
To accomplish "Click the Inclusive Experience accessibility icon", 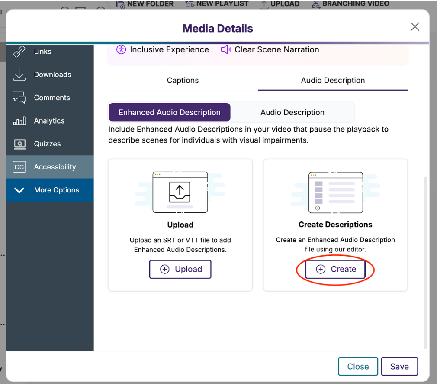I will 121,49.
